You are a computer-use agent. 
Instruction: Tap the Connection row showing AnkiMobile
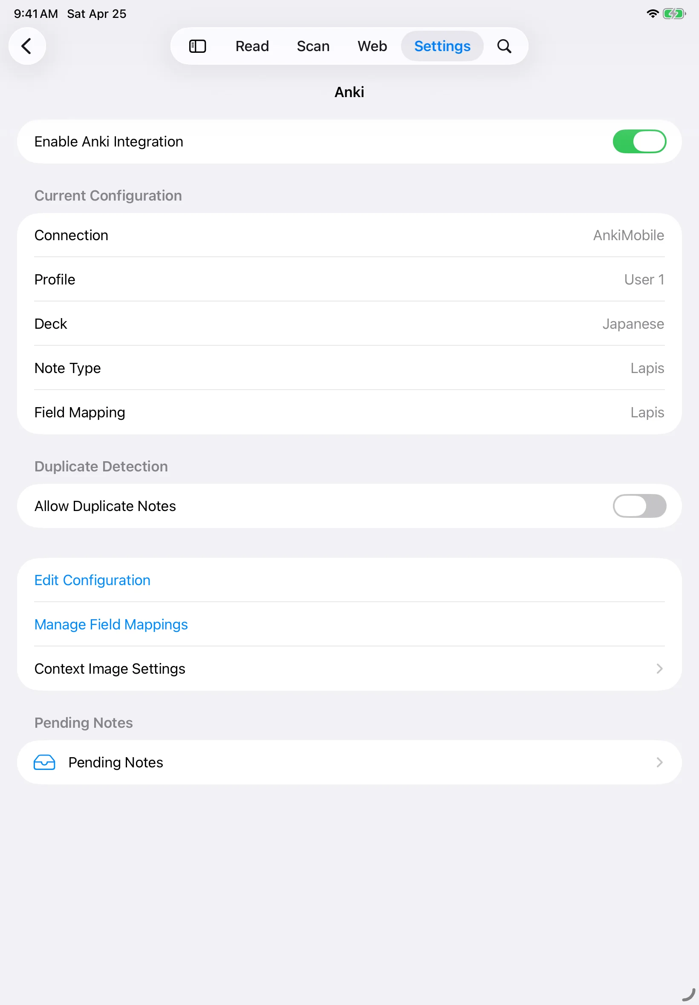(x=349, y=235)
